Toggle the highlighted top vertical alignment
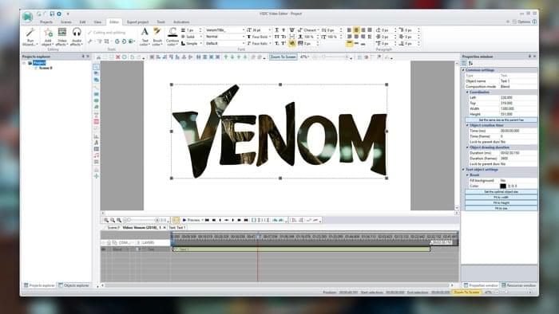Screen dimensions: 559x314 pyautogui.click(x=350, y=43)
